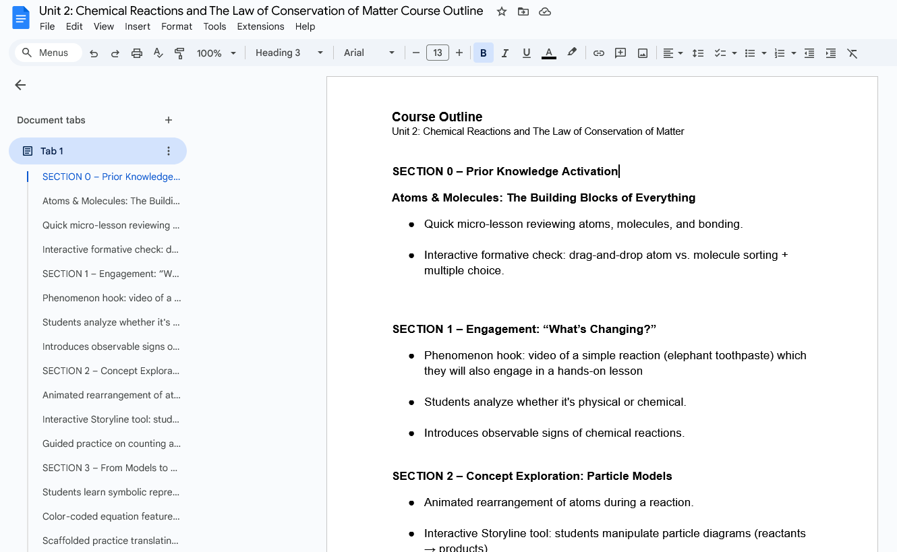Open line and paragraph spacing
The image size is (897, 552).
[699, 53]
